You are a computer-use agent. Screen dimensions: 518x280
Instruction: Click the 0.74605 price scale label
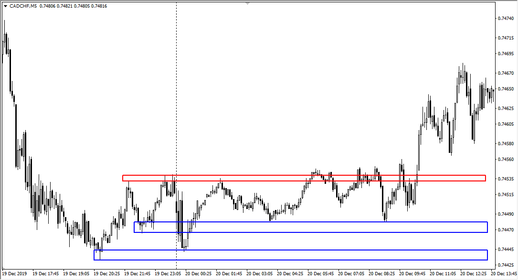coord(506,124)
